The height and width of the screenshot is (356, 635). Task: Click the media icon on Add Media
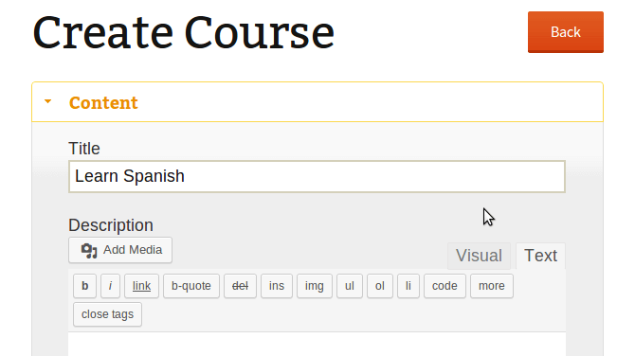89,250
